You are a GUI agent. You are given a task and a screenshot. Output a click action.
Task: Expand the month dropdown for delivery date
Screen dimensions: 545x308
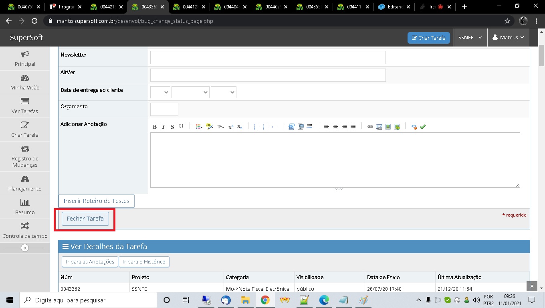point(190,92)
